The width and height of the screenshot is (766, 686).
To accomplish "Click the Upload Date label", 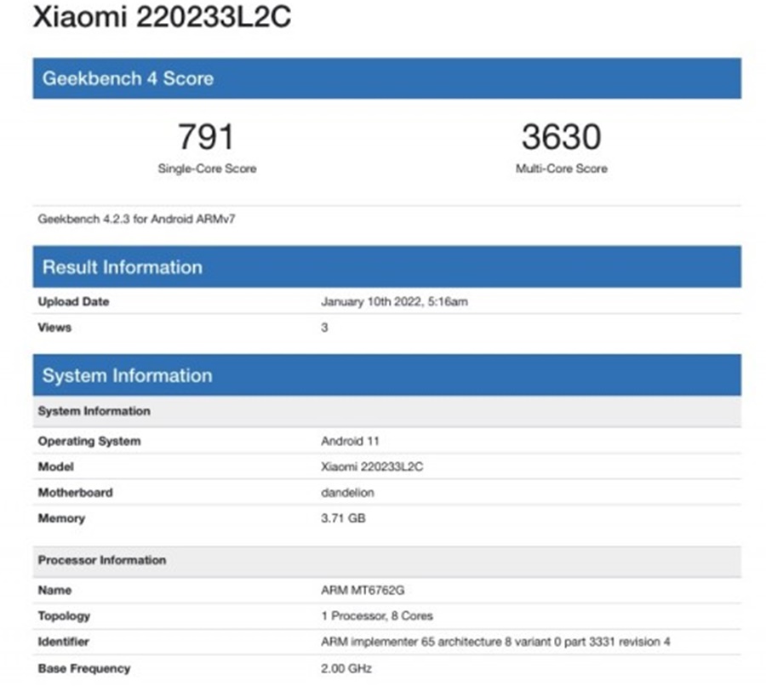I will click(74, 301).
